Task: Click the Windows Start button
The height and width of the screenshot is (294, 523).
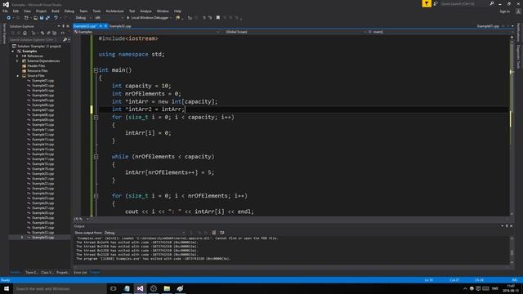Action: (7, 288)
